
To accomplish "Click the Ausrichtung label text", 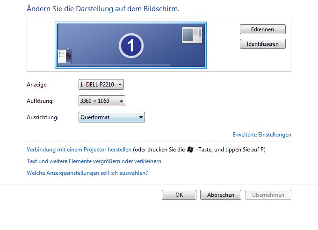I will tap(43, 117).
